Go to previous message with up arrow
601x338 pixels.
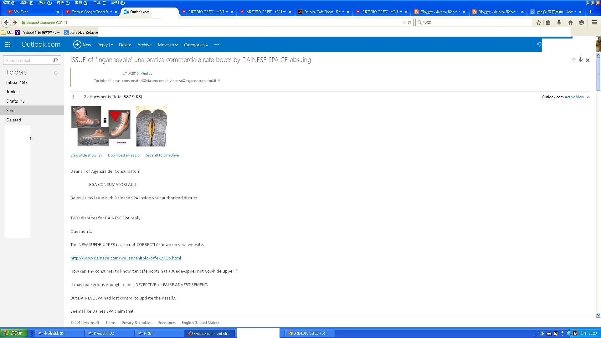[x=574, y=60]
